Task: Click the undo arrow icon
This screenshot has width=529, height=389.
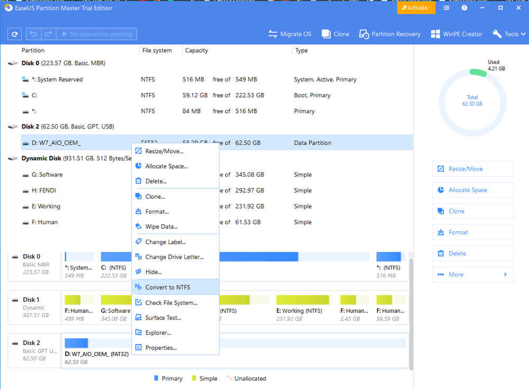Action: click(33, 34)
